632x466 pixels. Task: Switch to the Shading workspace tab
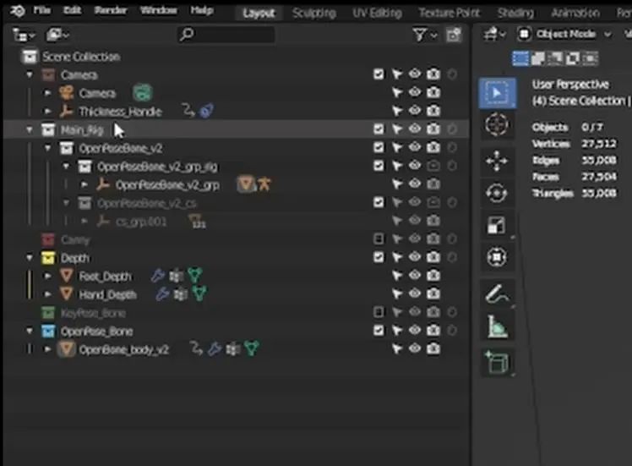click(515, 13)
